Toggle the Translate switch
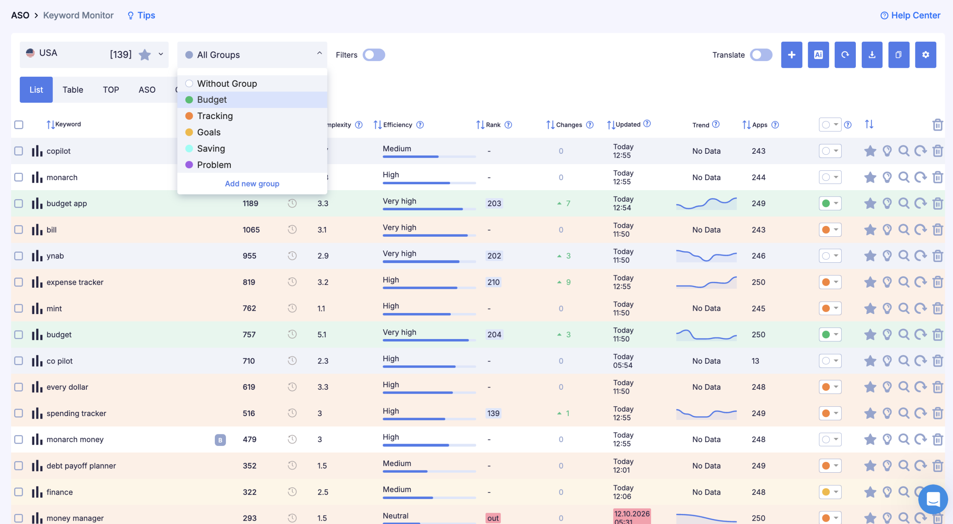Image resolution: width=953 pixels, height=524 pixels. (761, 55)
